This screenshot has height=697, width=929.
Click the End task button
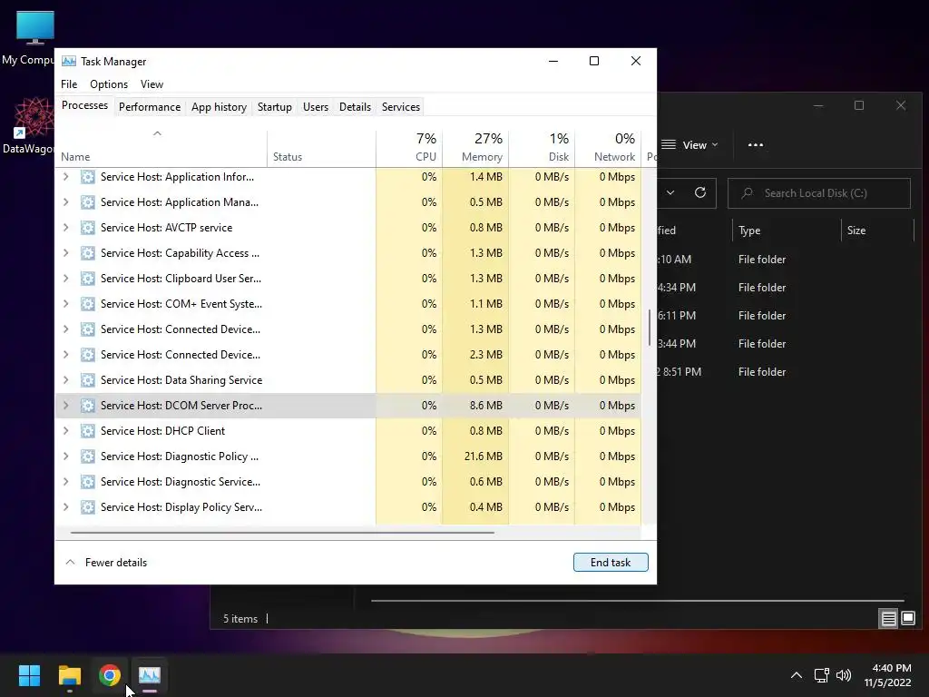611,563
